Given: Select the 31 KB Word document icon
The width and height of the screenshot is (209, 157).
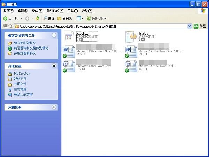Looking at the screenshot, I should pos(69,51).
